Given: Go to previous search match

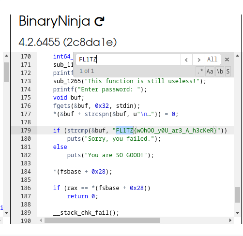Looking at the screenshot, I should [186, 59].
